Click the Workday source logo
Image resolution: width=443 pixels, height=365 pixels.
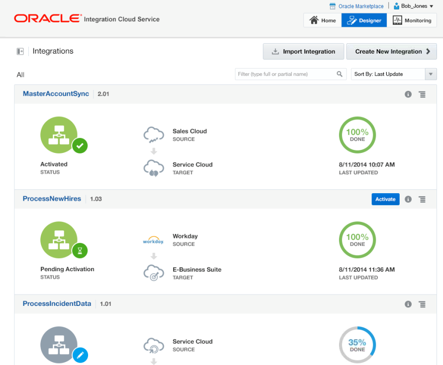pyautogui.click(x=153, y=240)
